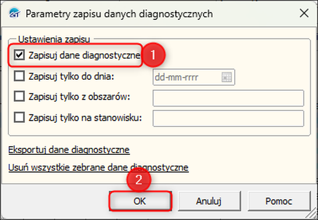Check 'Zapisuj tylko na stanowisku' option
The width and height of the screenshot is (318, 220).
(19, 118)
